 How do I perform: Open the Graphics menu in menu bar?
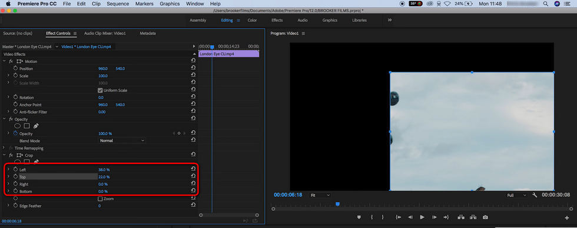pyautogui.click(x=170, y=4)
